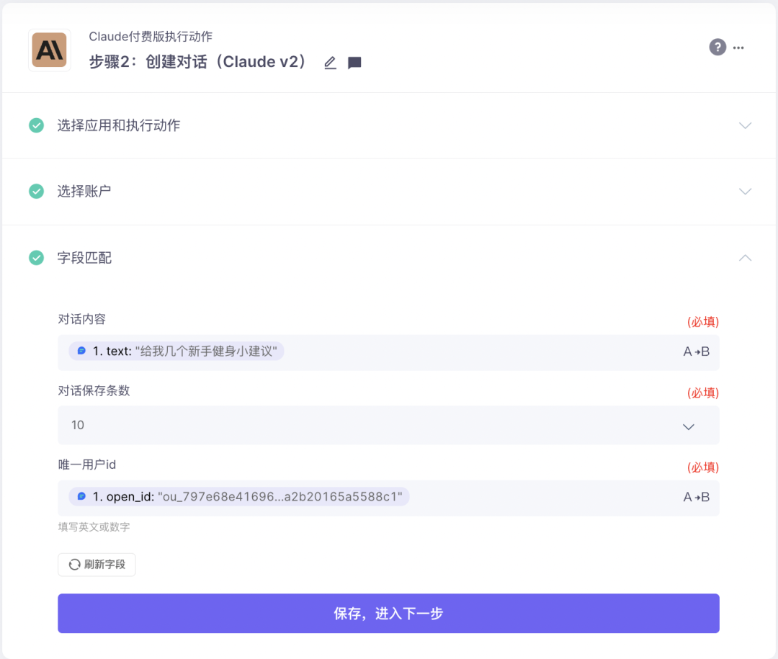
Task: Click the pencil edit step name icon
Action: [x=330, y=63]
